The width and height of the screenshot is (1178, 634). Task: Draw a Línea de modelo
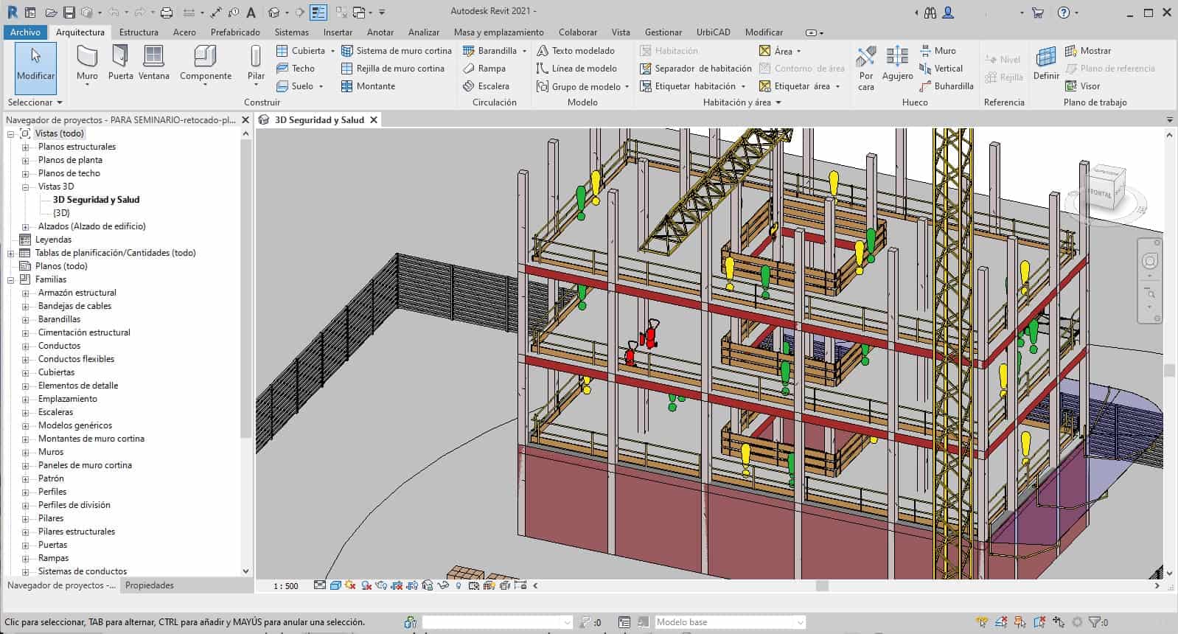pyautogui.click(x=576, y=69)
